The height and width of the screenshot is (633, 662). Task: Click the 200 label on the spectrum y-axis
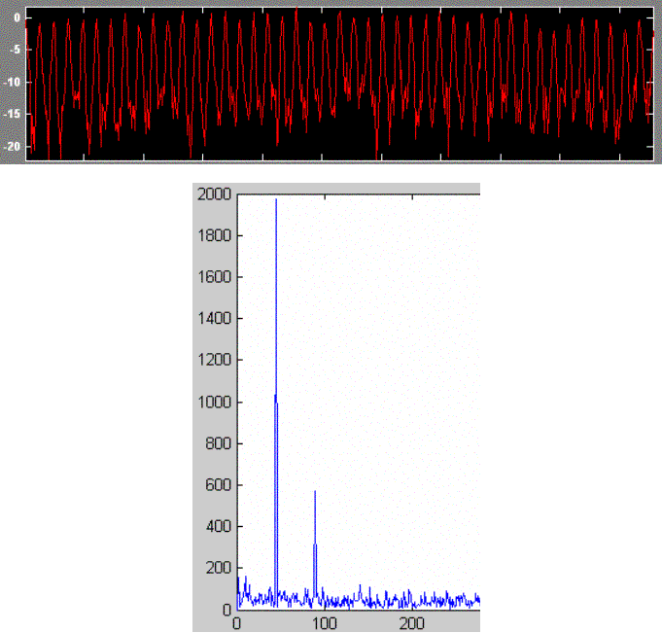219,568
